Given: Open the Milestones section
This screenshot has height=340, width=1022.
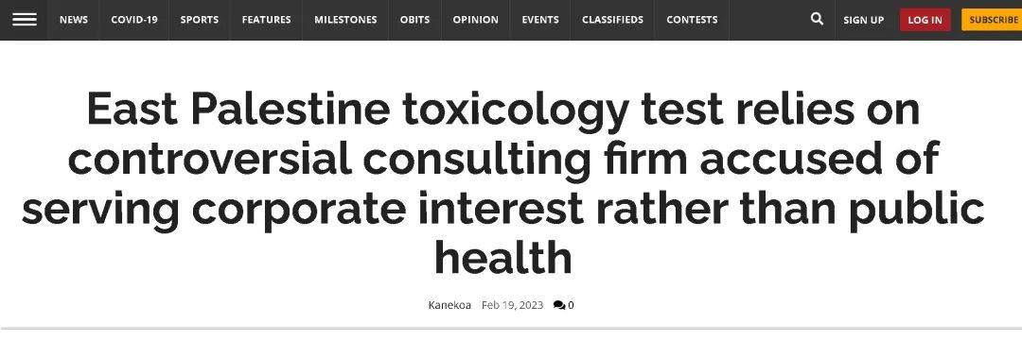Looking at the screenshot, I should pos(345,20).
